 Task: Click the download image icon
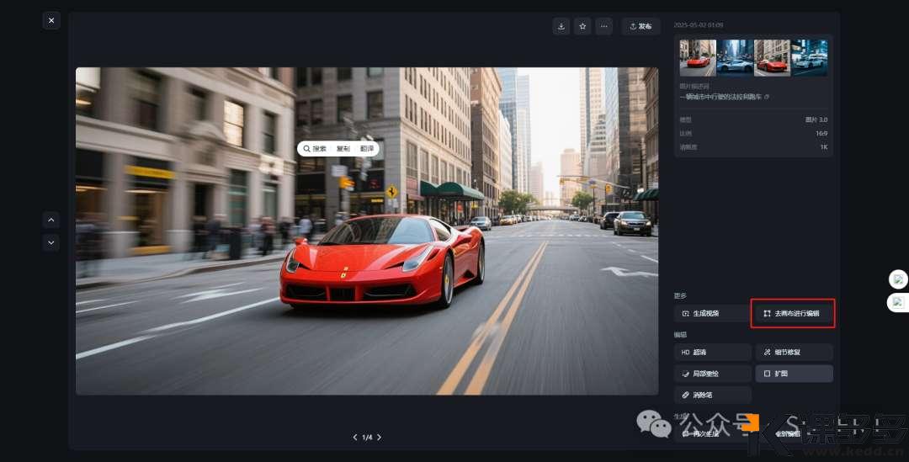coord(561,26)
